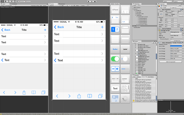Toggle Maximize on Play in Game view
This screenshot has width=184, height=115.
(35, 5)
